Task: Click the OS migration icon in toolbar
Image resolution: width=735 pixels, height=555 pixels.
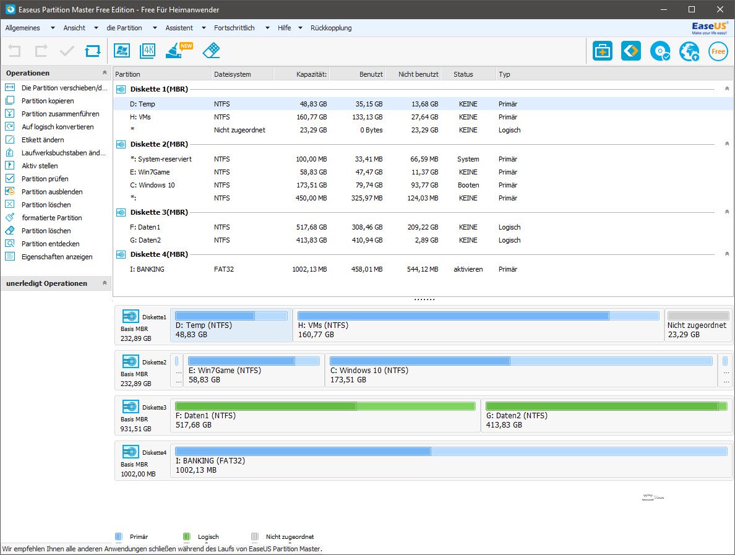Action: point(122,51)
